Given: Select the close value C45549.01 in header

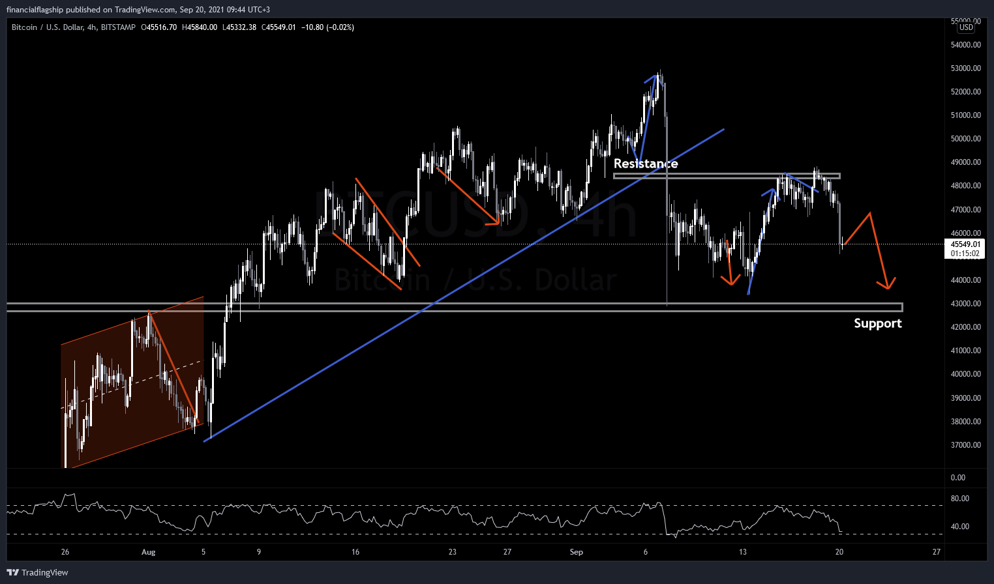Looking at the screenshot, I should (x=279, y=27).
